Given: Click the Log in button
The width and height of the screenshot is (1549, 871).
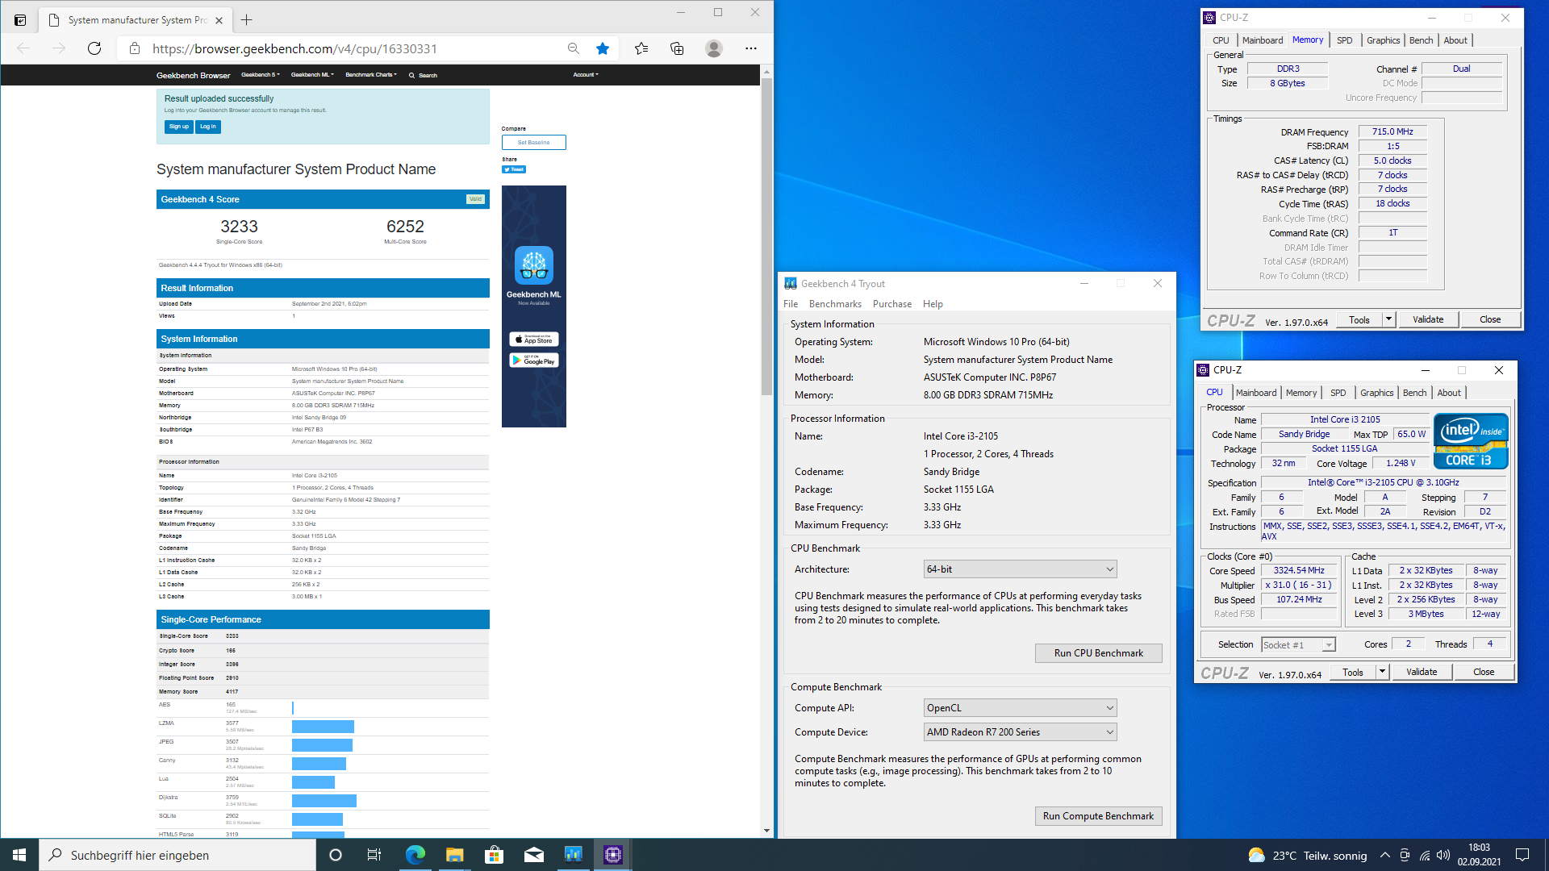Looking at the screenshot, I should point(208,127).
